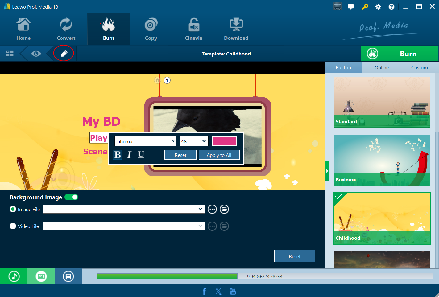Click the video preview thumbnail frame
Viewport: 439px width, 297px height.
pos(207,137)
